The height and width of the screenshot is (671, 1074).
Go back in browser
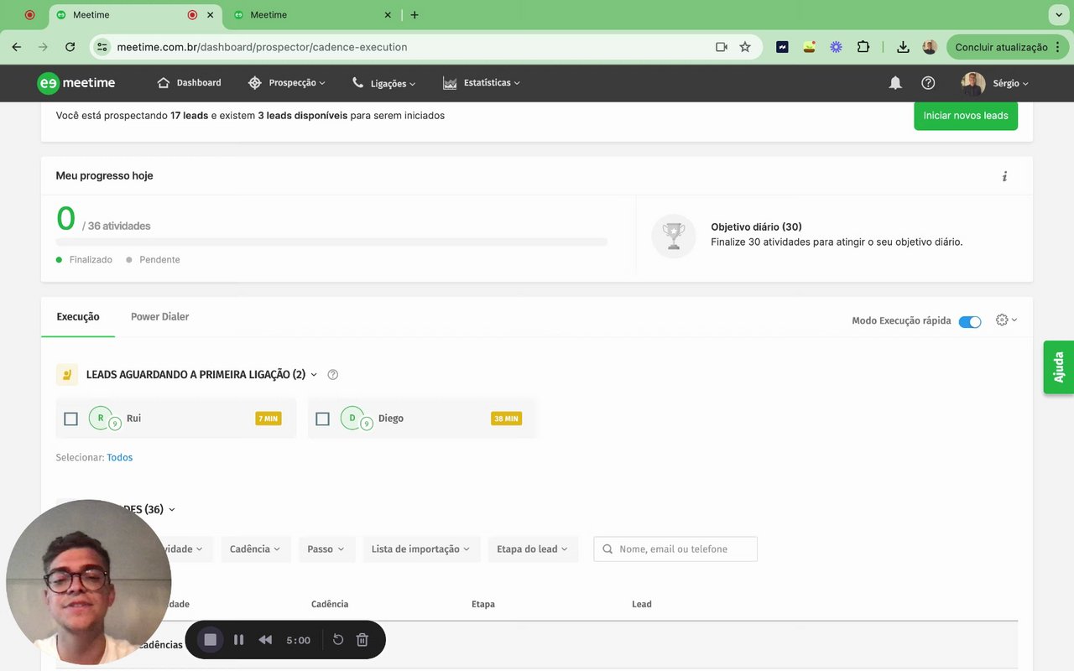(17, 47)
